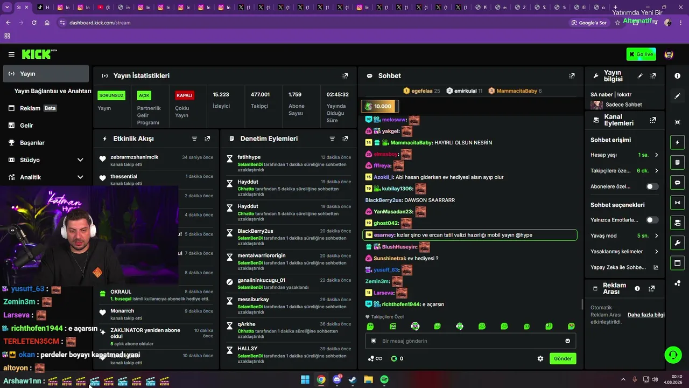The height and width of the screenshot is (388, 689).
Task: Click the chat bubble widget icon in sidebar
Action: [677, 182]
